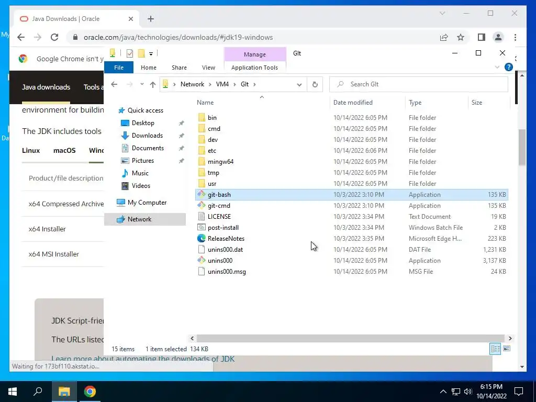
Task: Switch to the Home ribbon tab
Action: click(148, 68)
